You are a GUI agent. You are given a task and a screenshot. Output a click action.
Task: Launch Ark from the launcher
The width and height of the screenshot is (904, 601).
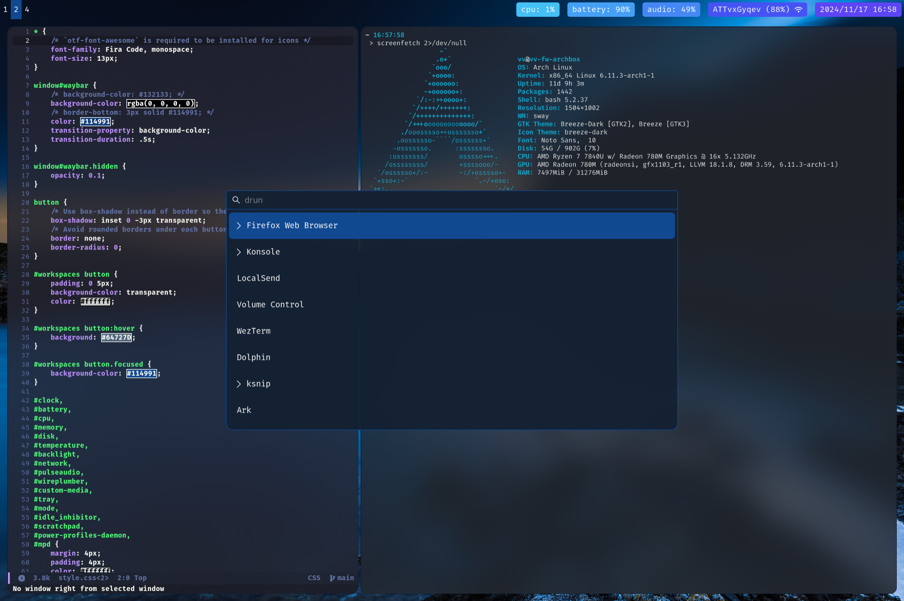click(452, 410)
